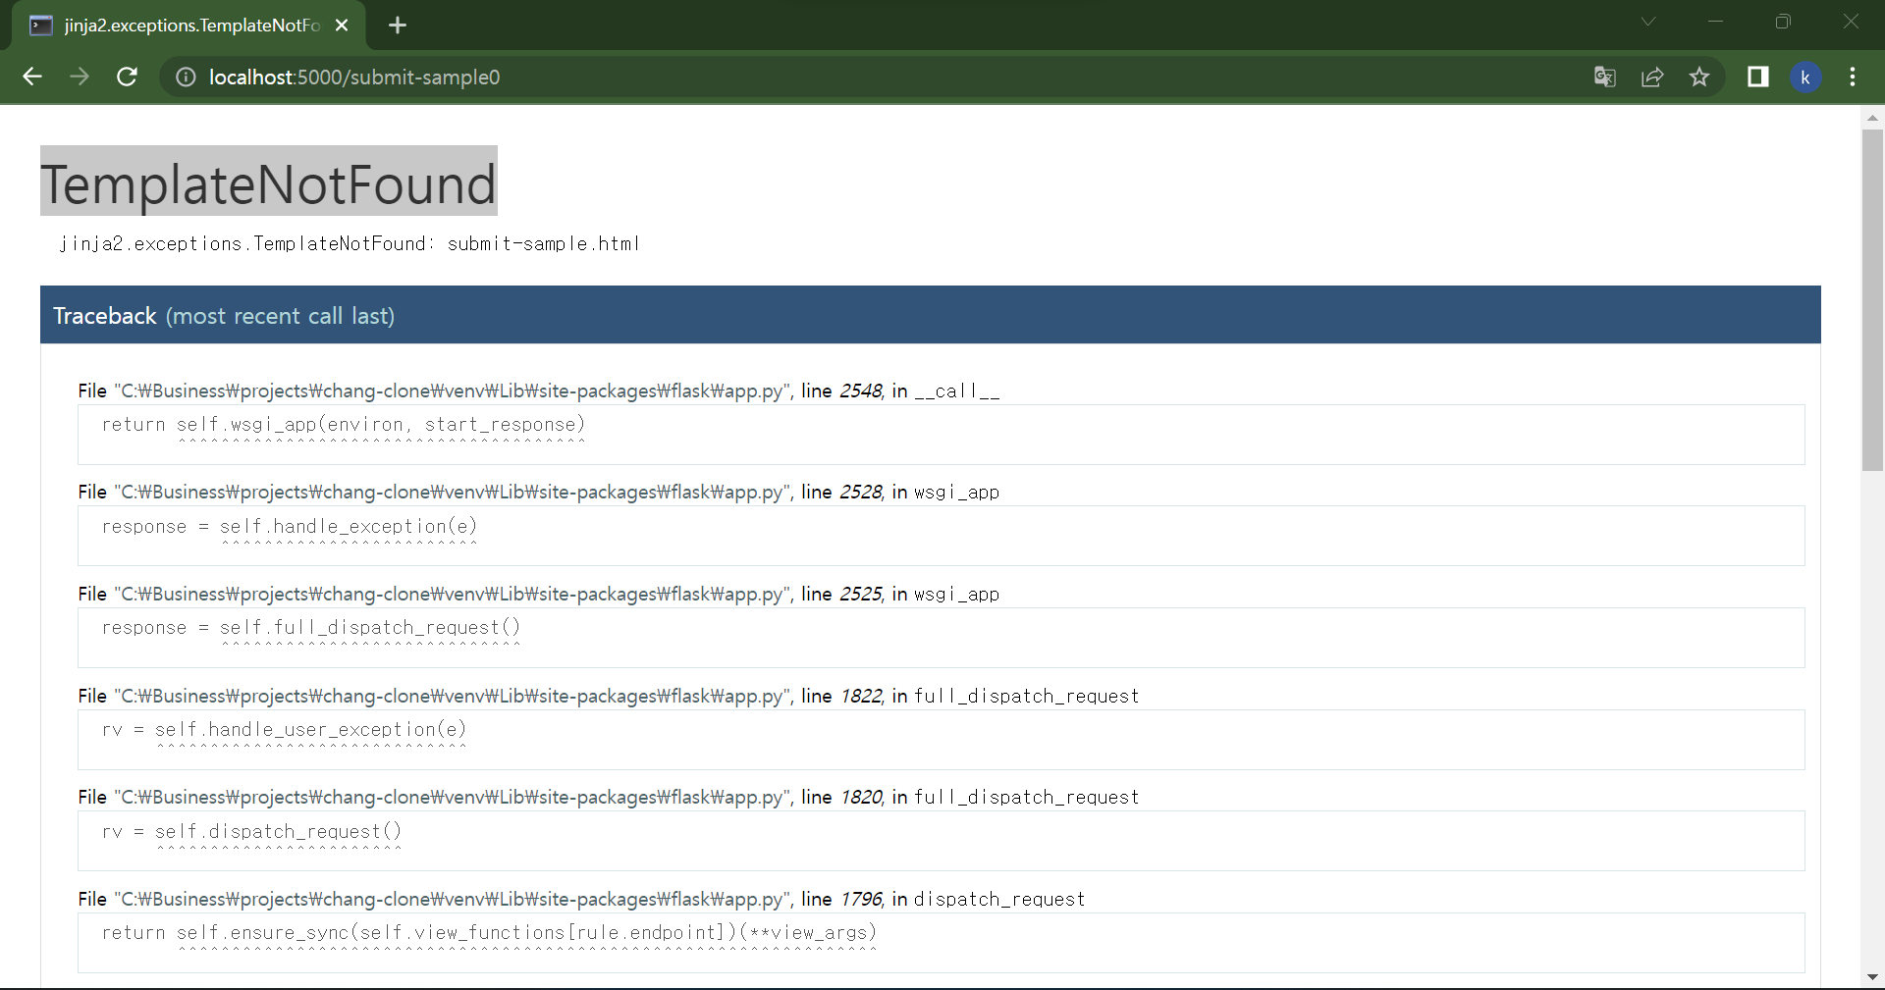
Task: Open frame 'rv = self.dispatch_request()'
Action: point(941,841)
